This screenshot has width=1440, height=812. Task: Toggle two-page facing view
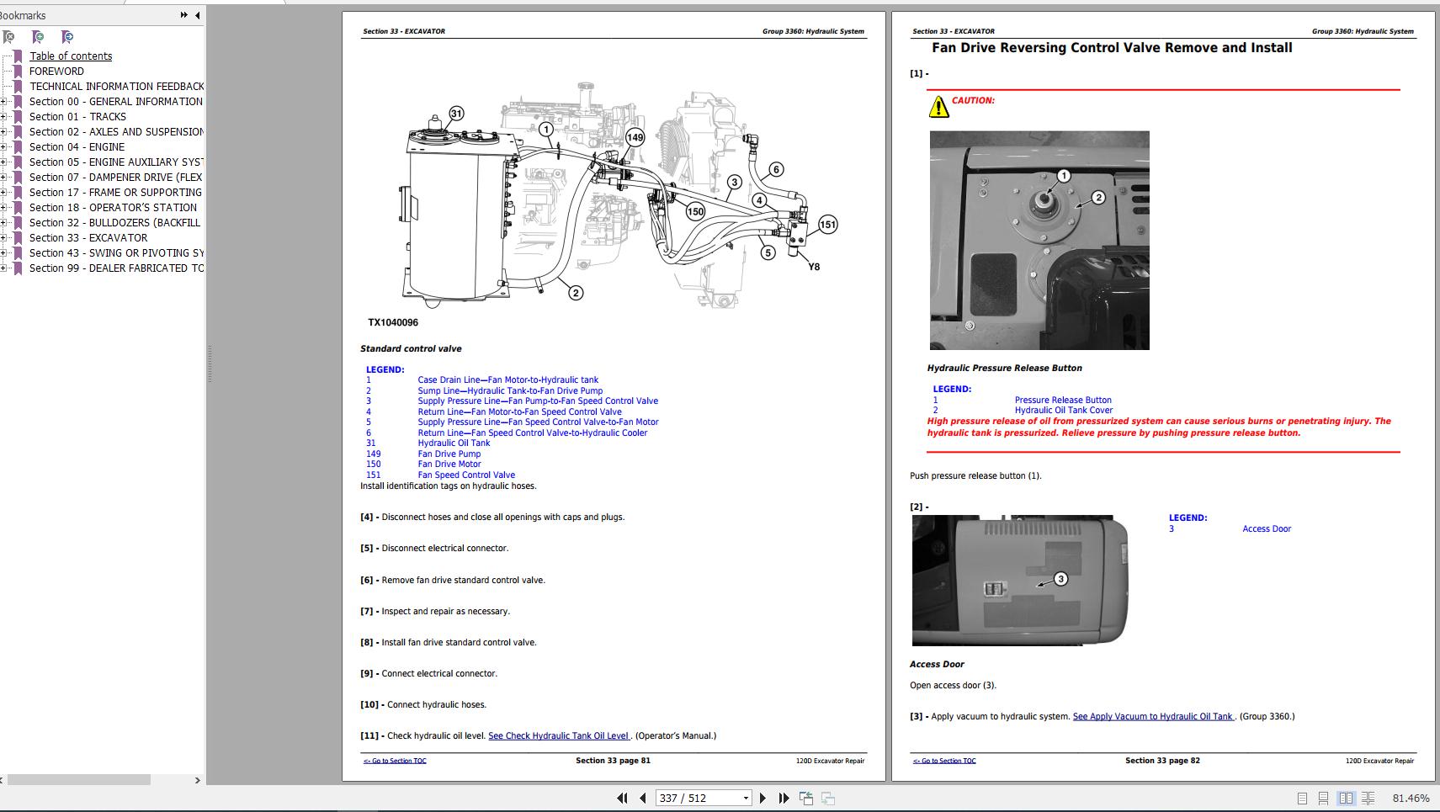(1346, 798)
